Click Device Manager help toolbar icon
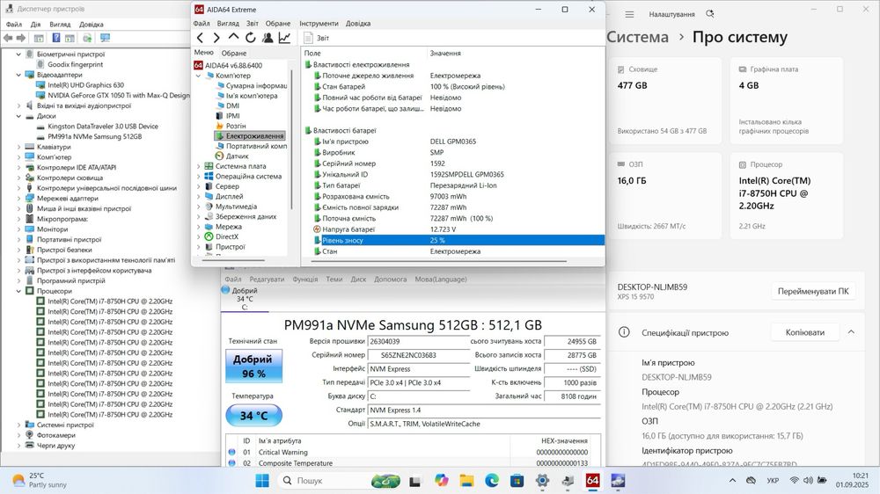 (x=56, y=38)
